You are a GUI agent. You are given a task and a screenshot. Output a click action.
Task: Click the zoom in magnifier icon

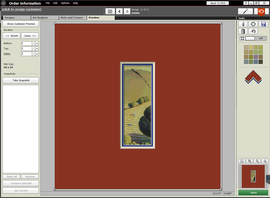tap(249, 161)
